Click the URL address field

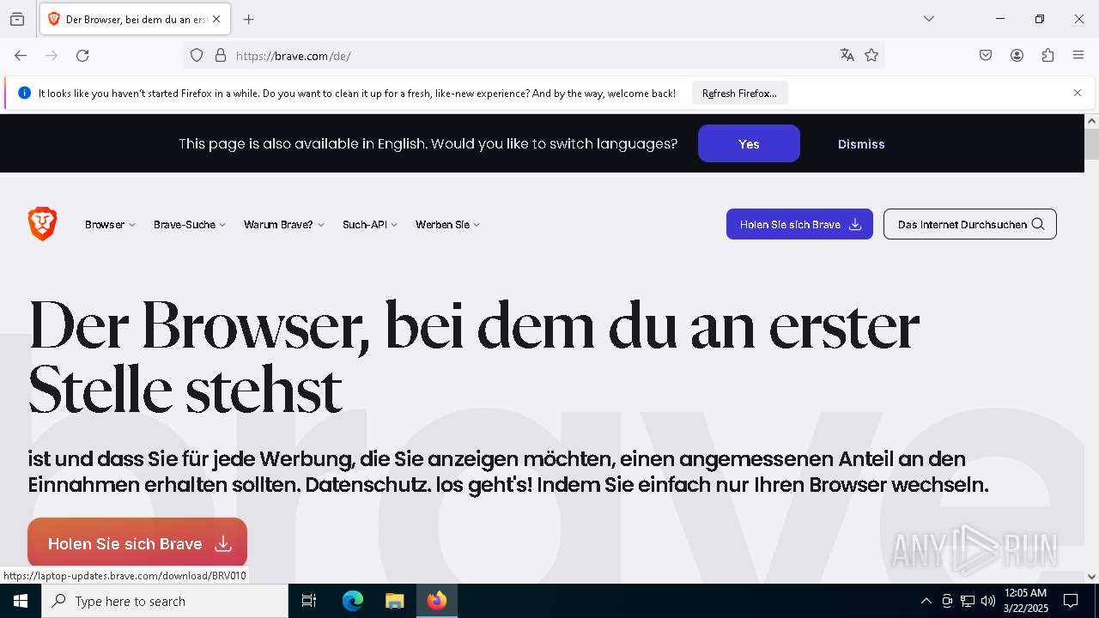click(x=532, y=56)
